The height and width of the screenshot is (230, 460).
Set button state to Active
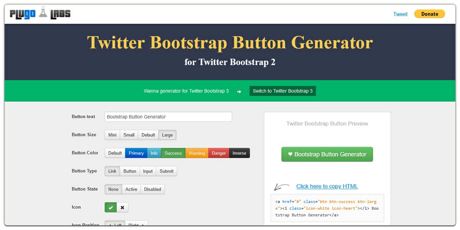pyautogui.click(x=131, y=190)
